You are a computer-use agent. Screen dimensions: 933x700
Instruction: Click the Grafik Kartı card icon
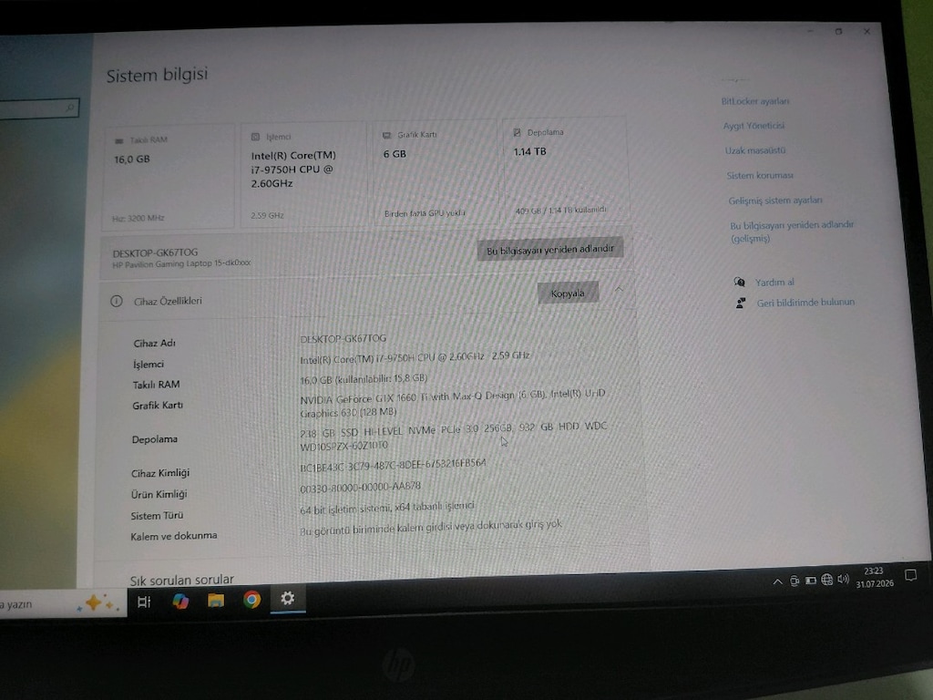386,135
